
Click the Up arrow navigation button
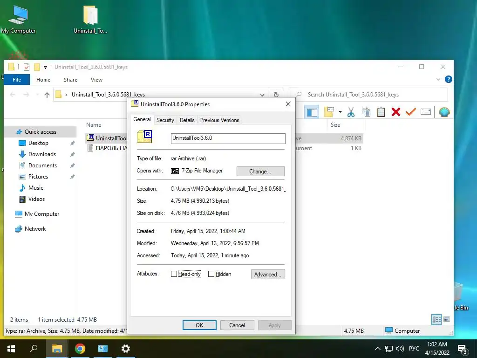(x=47, y=95)
